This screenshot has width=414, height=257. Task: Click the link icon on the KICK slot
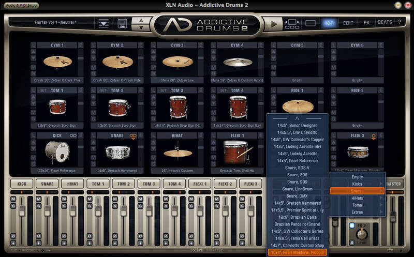(73, 135)
